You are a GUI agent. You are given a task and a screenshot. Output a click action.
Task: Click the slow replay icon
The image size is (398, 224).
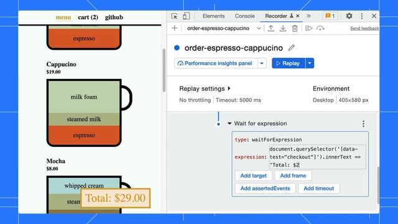(320, 28)
